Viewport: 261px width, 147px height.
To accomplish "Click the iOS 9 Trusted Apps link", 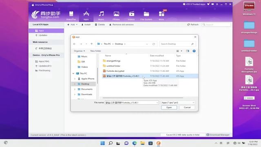I will (x=194, y=4).
